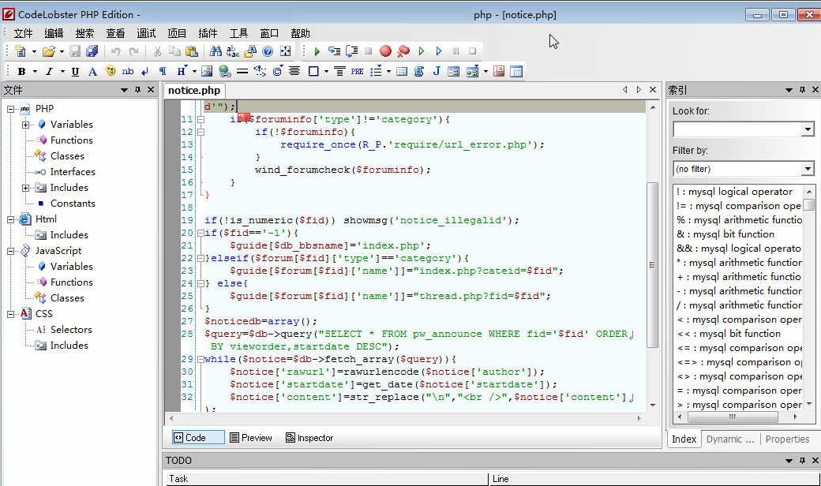Click the blue outline run arrow

click(439, 50)
